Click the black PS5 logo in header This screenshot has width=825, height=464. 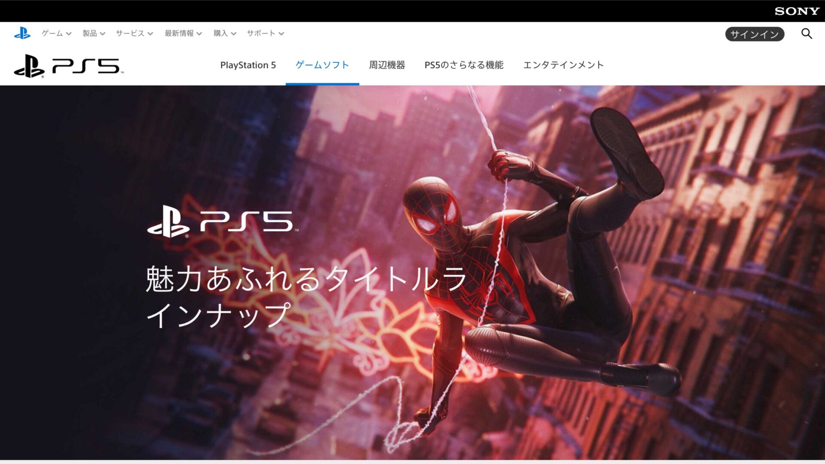(x=69, y=66)
